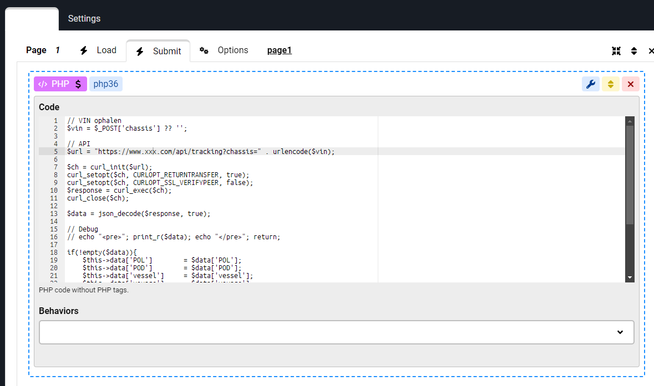This screenshot has height=386, width=654.
Task: Click the gears icon beside Options
Action: pos(204,50)
